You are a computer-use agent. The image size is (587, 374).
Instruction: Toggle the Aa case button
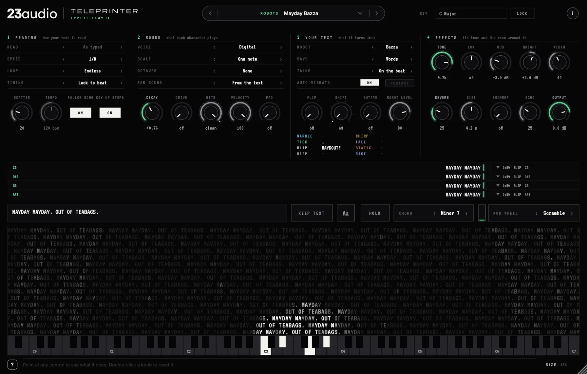click(346, 213)
